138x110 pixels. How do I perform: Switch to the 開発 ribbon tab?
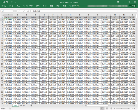click(x=64, y=6)
